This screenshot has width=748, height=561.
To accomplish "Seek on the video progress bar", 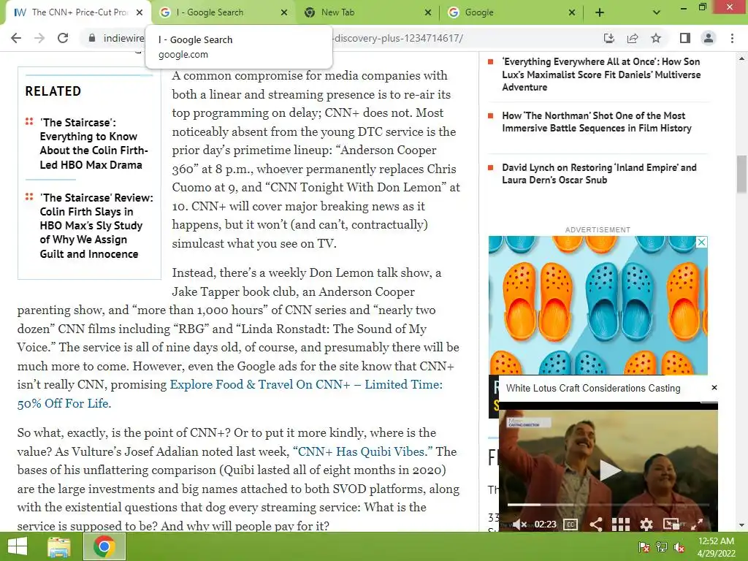I will tap(608, 504).
